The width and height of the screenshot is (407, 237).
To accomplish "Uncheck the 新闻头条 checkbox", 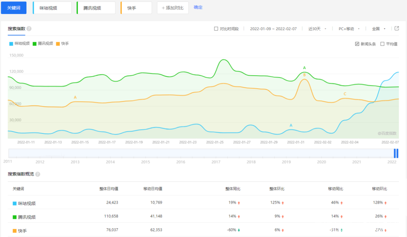I will 357,44.
